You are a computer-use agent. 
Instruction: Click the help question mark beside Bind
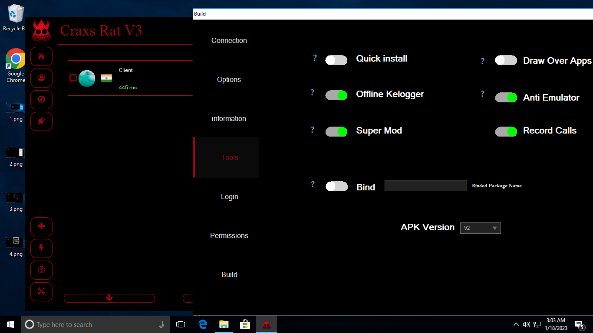(x=313, y=184)
